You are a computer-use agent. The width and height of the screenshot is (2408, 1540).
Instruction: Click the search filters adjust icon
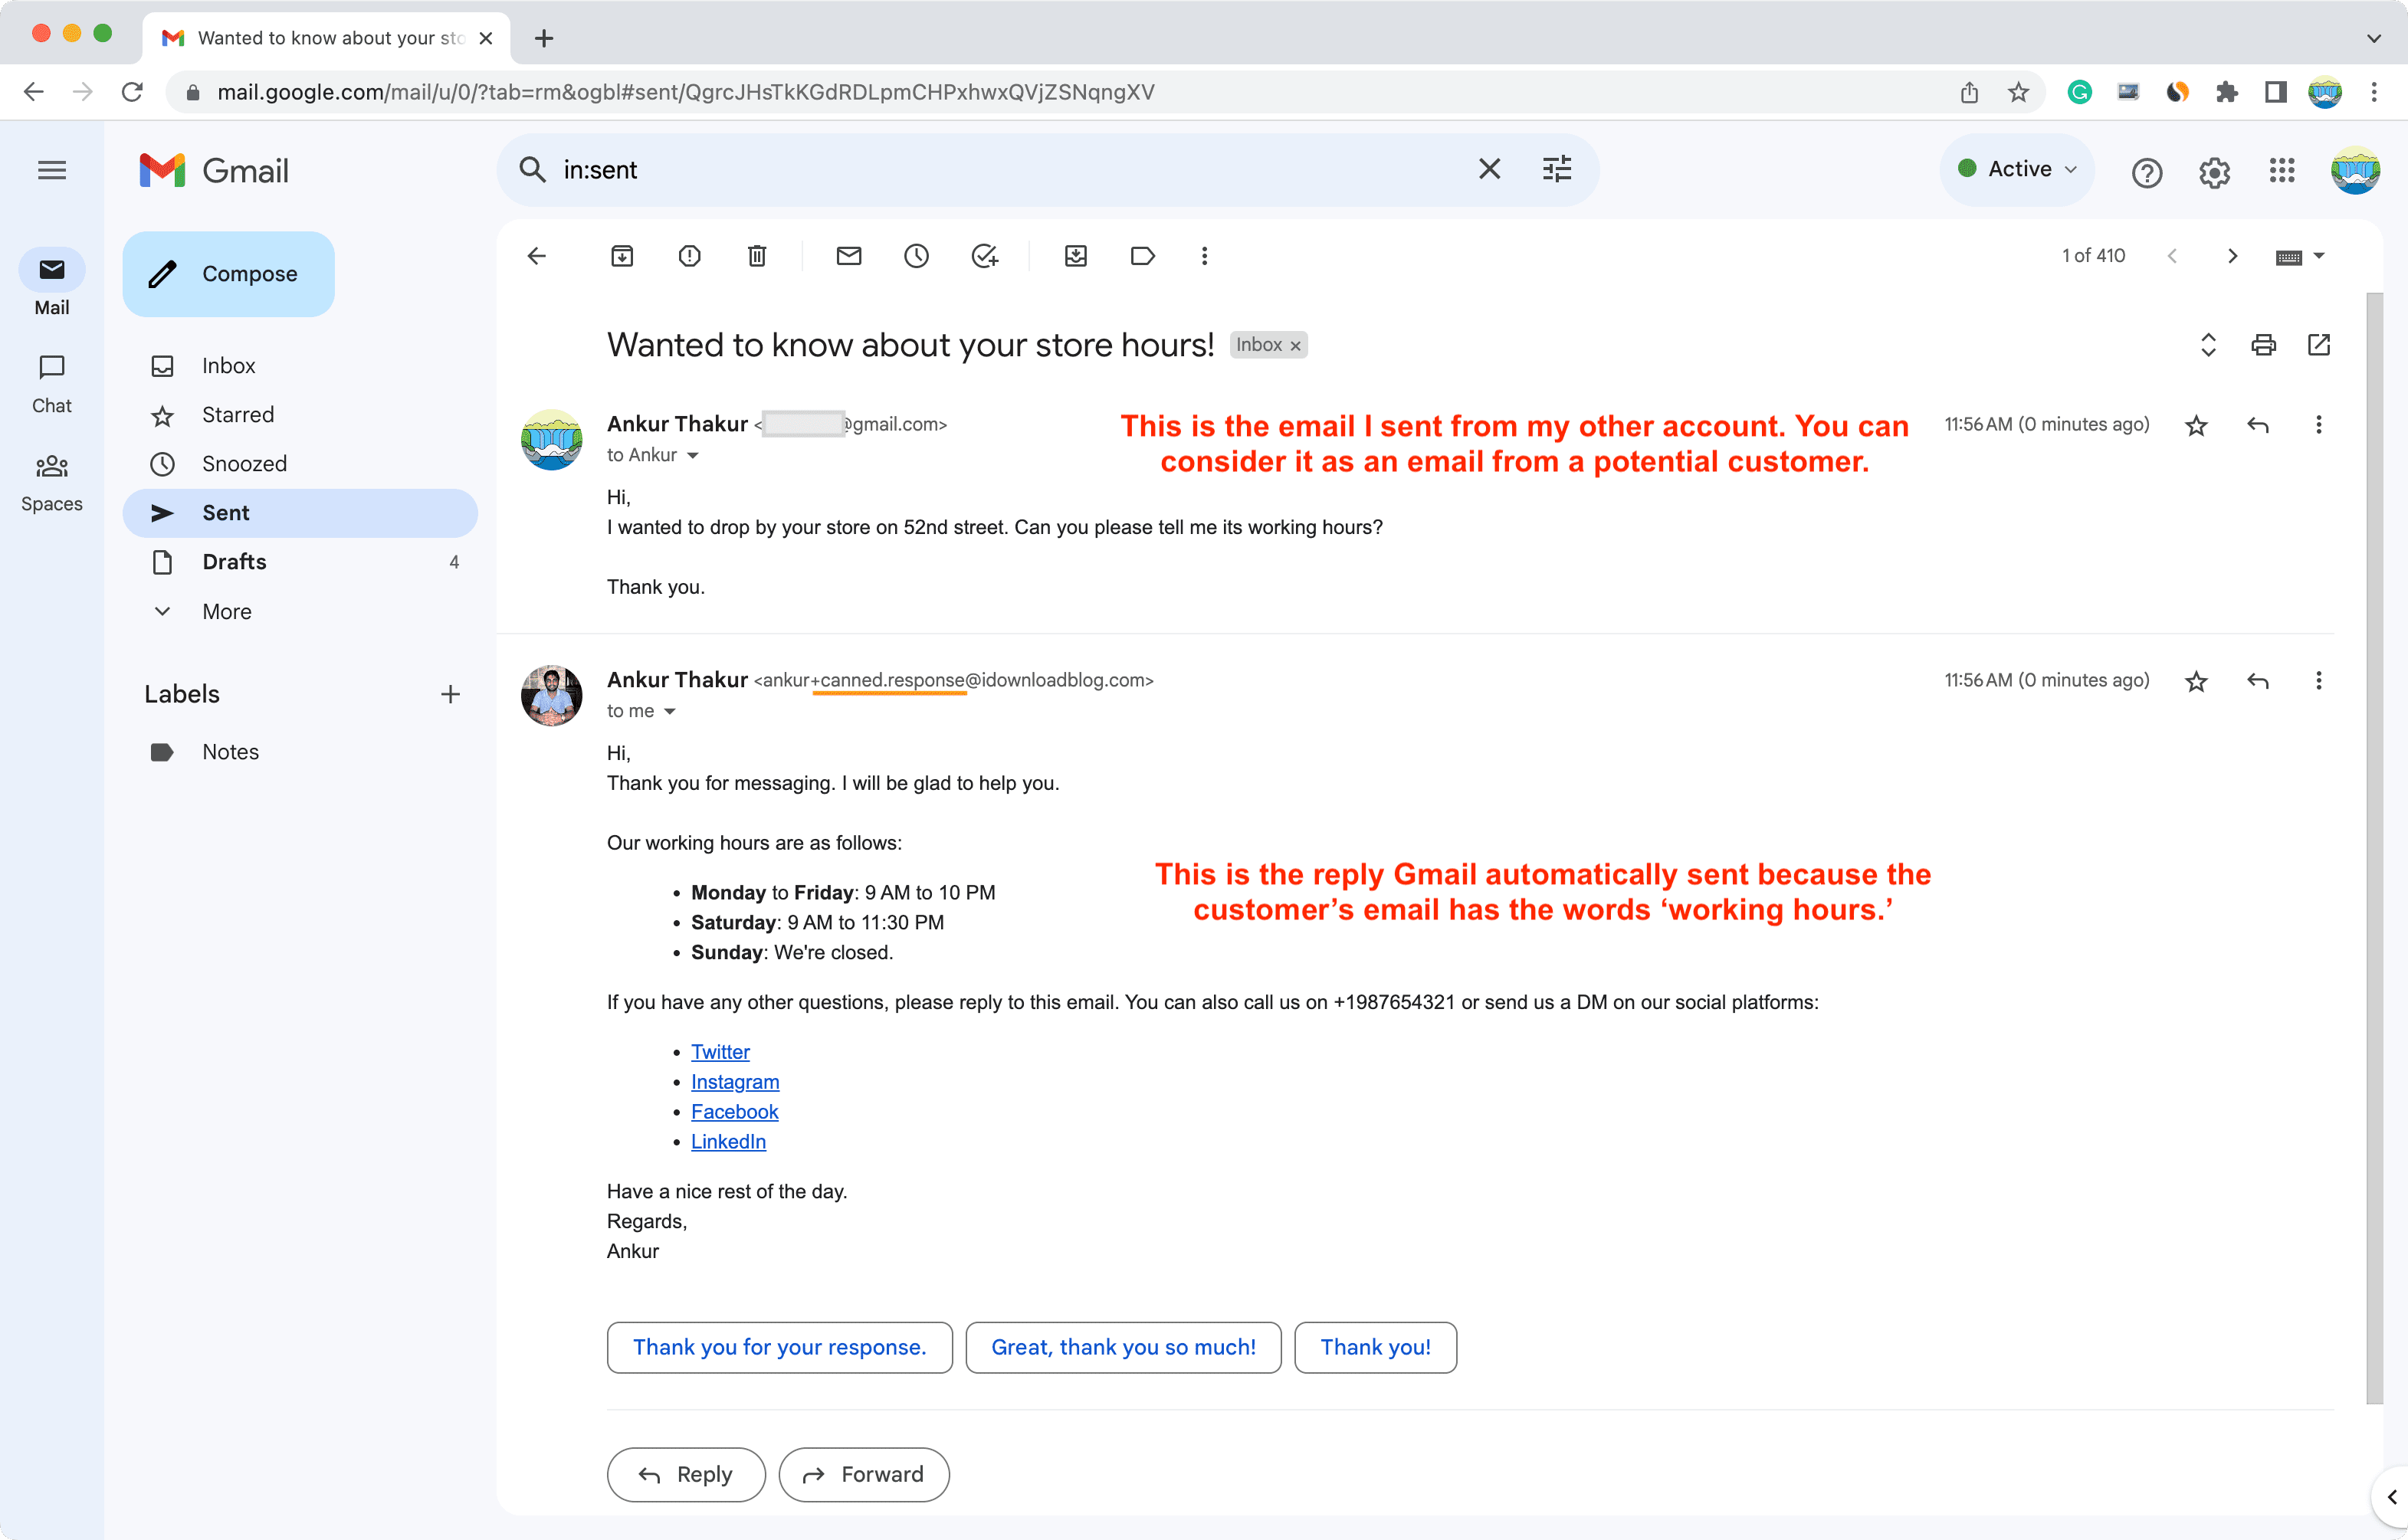pyautogui.click(x=1555, y=169)
